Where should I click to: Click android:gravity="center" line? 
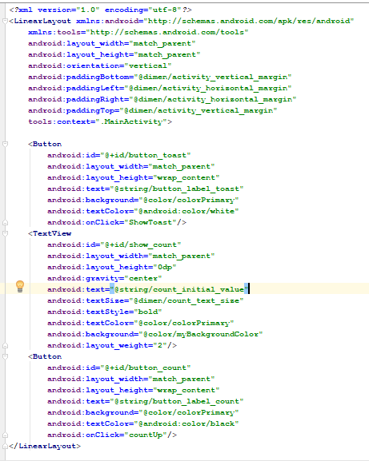click(105, 278)
